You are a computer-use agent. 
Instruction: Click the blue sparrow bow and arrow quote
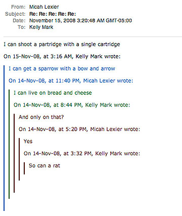pyautogui.click(x=62, y=68)
